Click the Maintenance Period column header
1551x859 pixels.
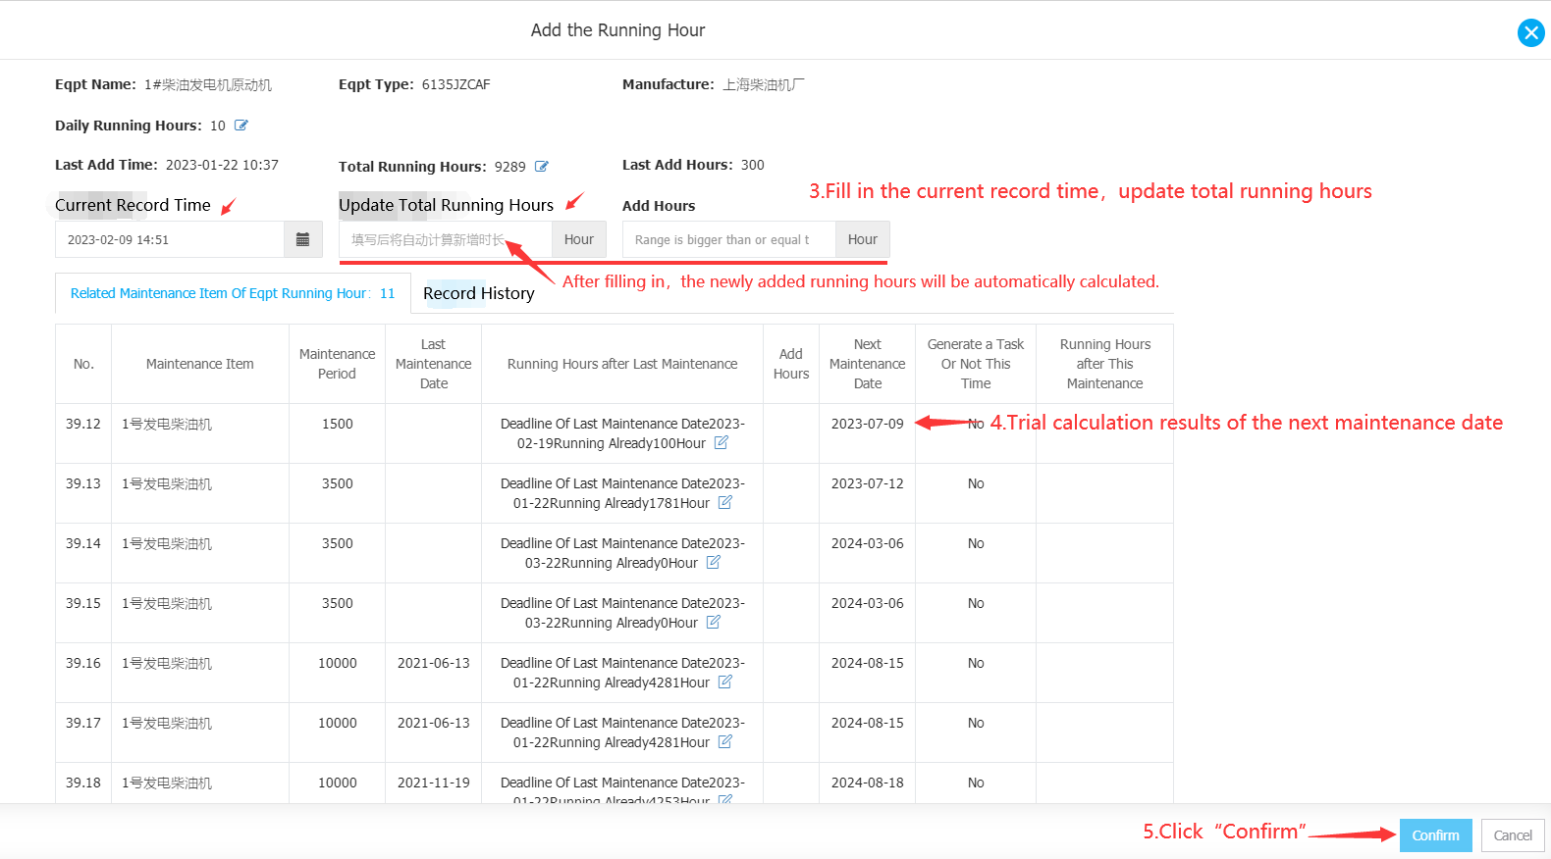(x=338, y=364)
